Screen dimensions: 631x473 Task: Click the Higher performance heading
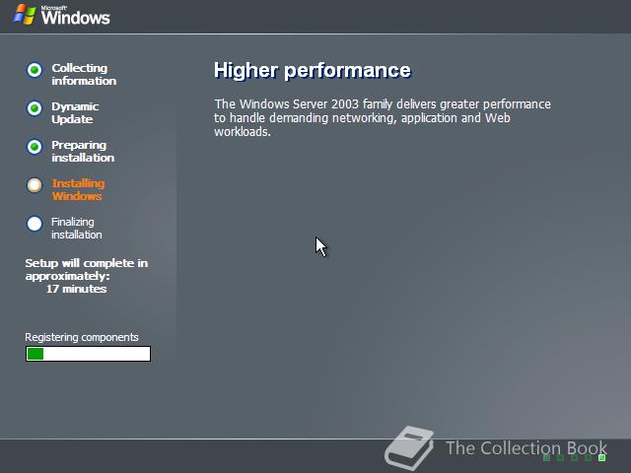point(313,70)
